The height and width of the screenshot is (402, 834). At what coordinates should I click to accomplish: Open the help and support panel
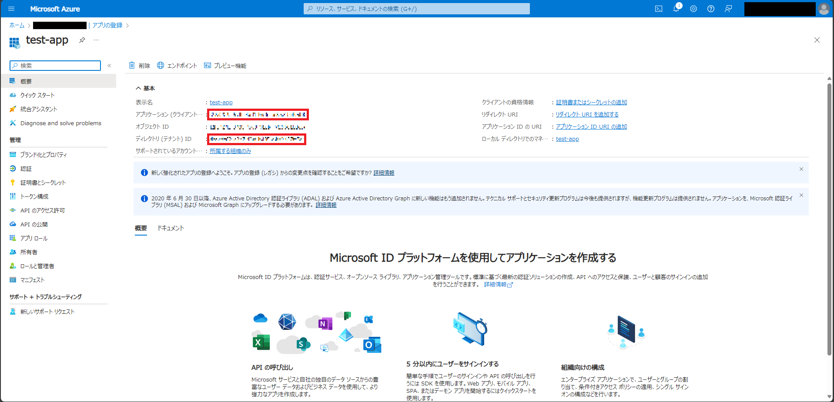[711, 8]
